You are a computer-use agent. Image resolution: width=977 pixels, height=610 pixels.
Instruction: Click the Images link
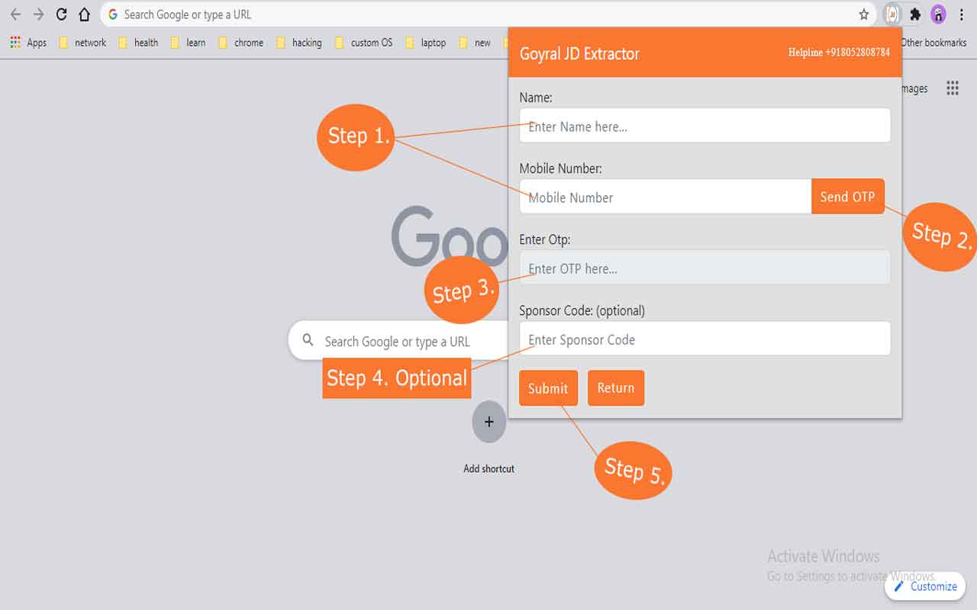(914, 88)
